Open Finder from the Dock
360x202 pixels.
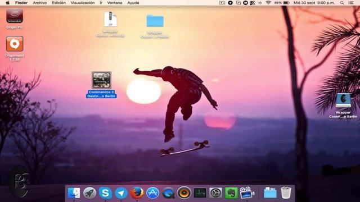pyautogui.click(x=74, y=193)
